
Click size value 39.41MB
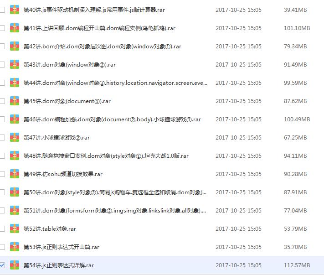295,10
